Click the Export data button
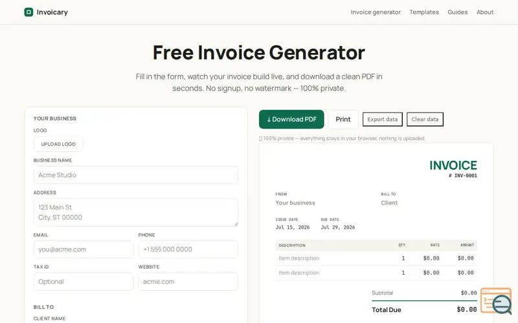The height and width of the screenshot is (323, 518). coord(383,120)
